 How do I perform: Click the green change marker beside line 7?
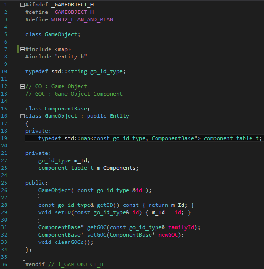18,49
